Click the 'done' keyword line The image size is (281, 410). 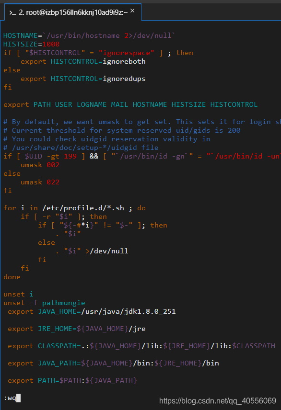pos(12,277)
